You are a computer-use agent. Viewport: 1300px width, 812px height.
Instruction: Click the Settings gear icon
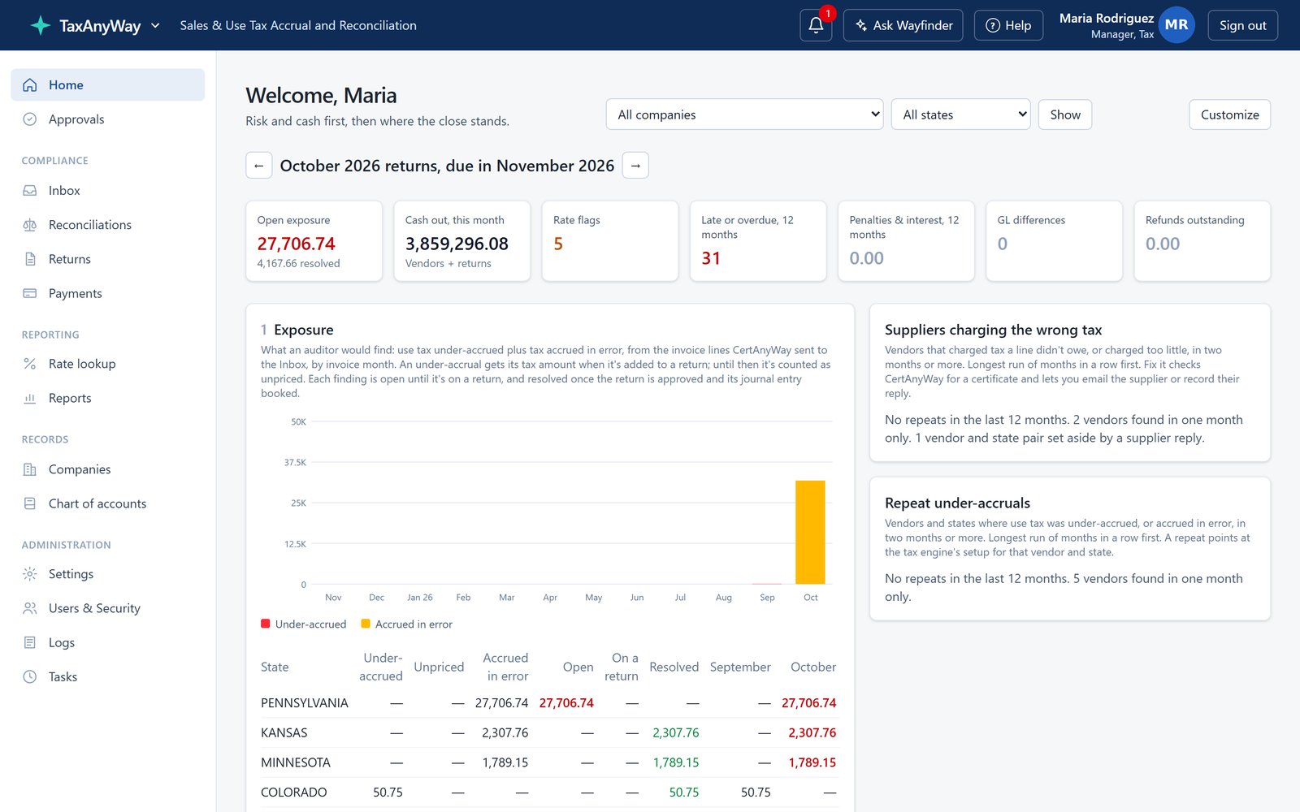pyautogui.click(x=30, y=574)
